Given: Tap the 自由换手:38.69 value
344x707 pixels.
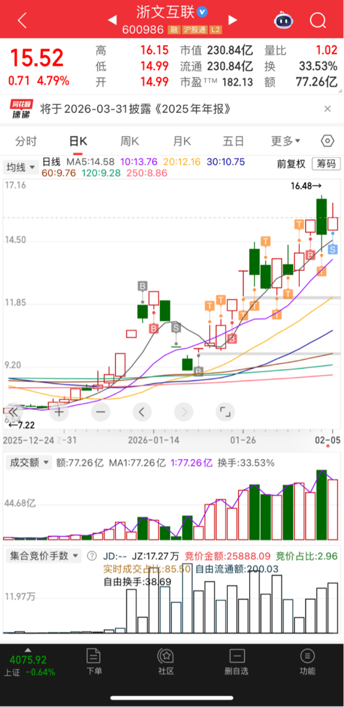Looking at the screenshot, I should click(137, 582).
